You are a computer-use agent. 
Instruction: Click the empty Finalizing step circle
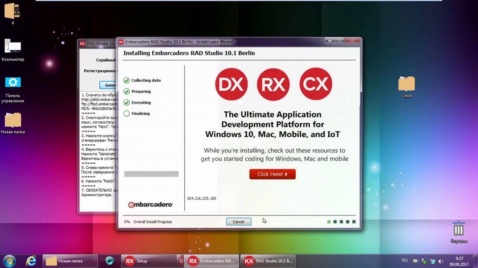point(127,114)
